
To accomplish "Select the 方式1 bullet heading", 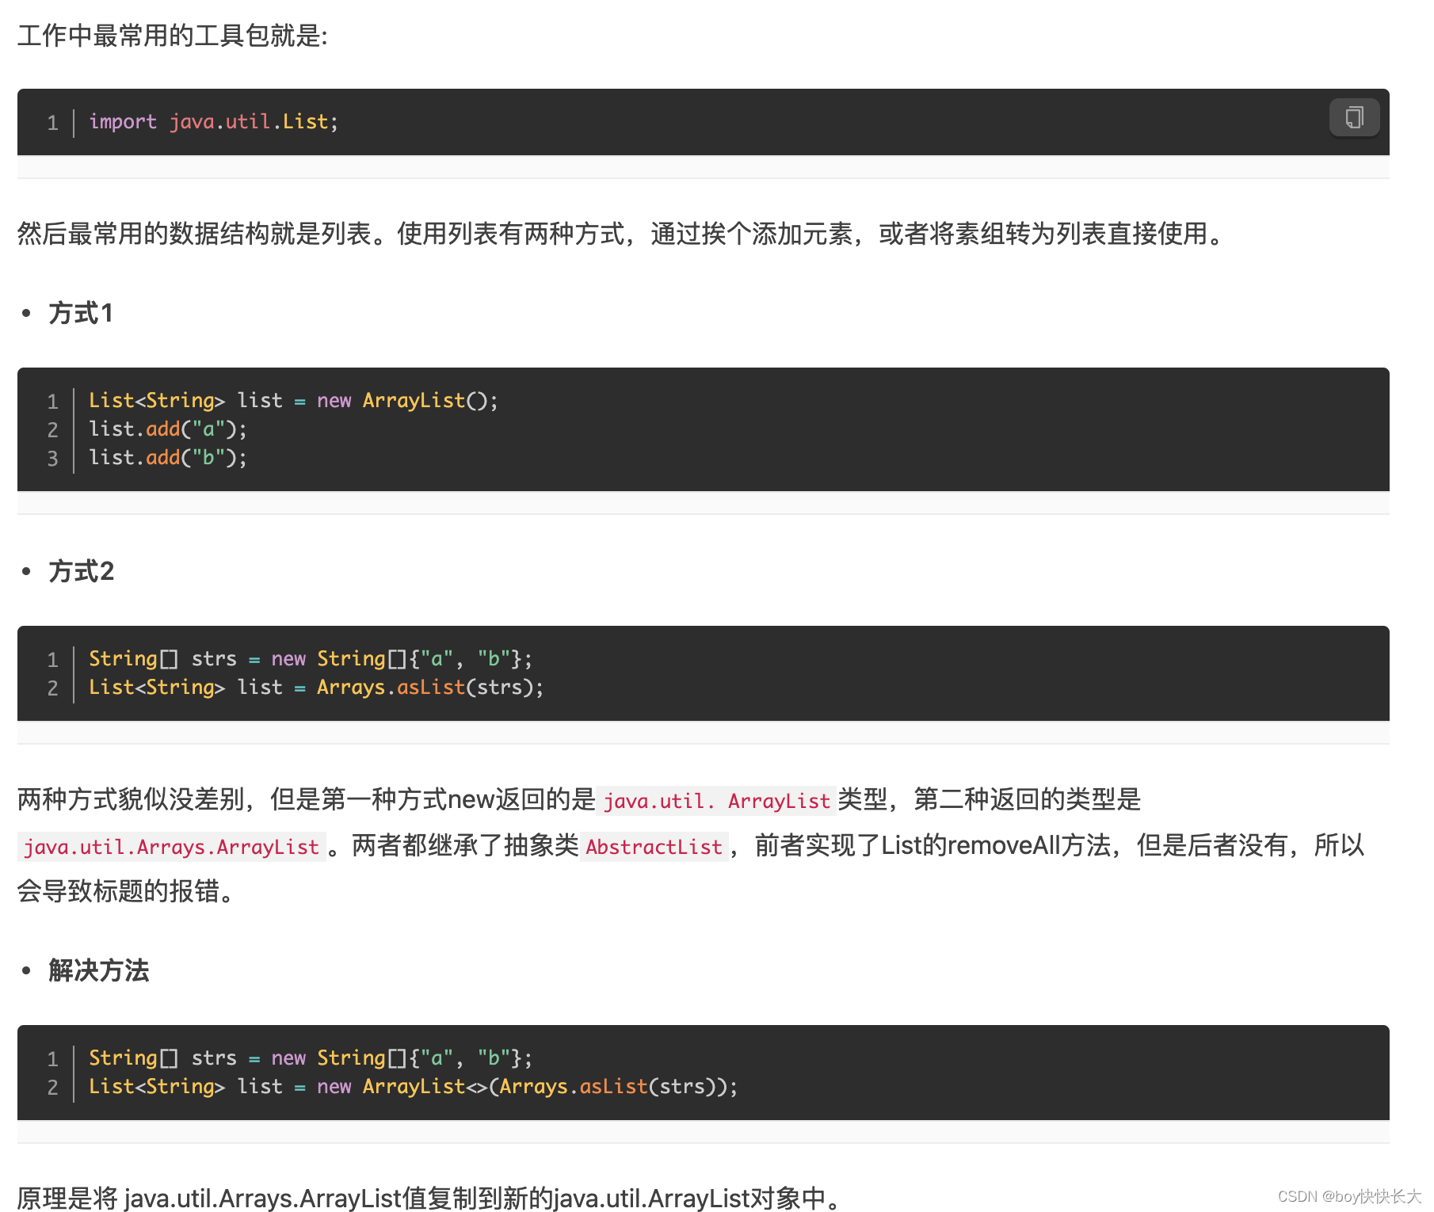I will pyautogui.click(x=81, y=313).
